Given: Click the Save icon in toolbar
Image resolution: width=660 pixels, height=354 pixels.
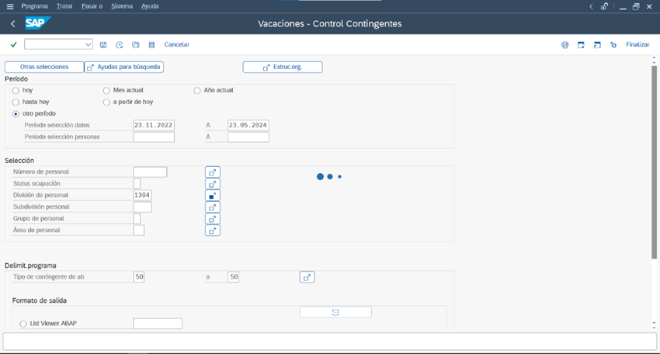Looking at the screenshot, I should coord(103,45).
